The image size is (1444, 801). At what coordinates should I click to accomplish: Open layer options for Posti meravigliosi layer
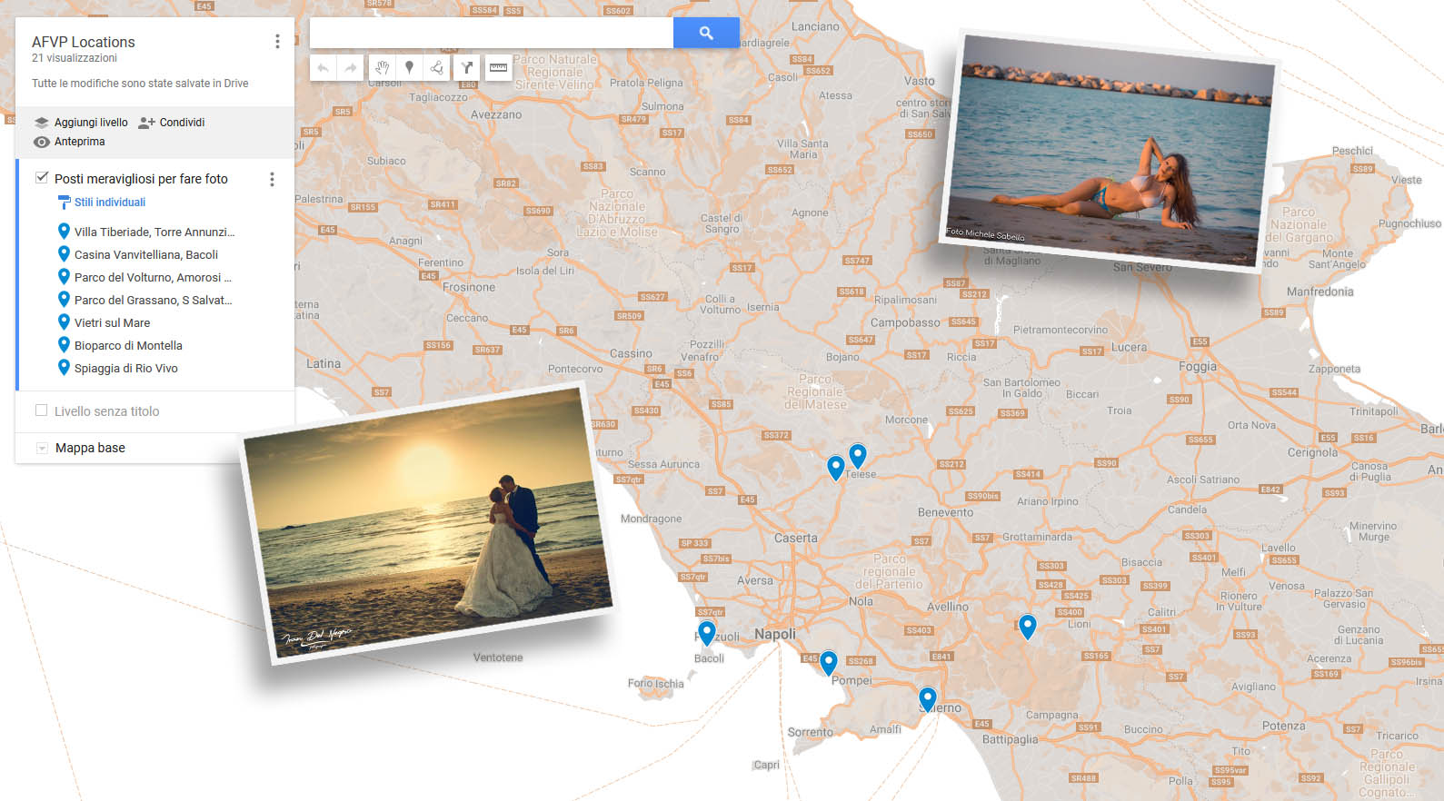(x=272, y=180)
